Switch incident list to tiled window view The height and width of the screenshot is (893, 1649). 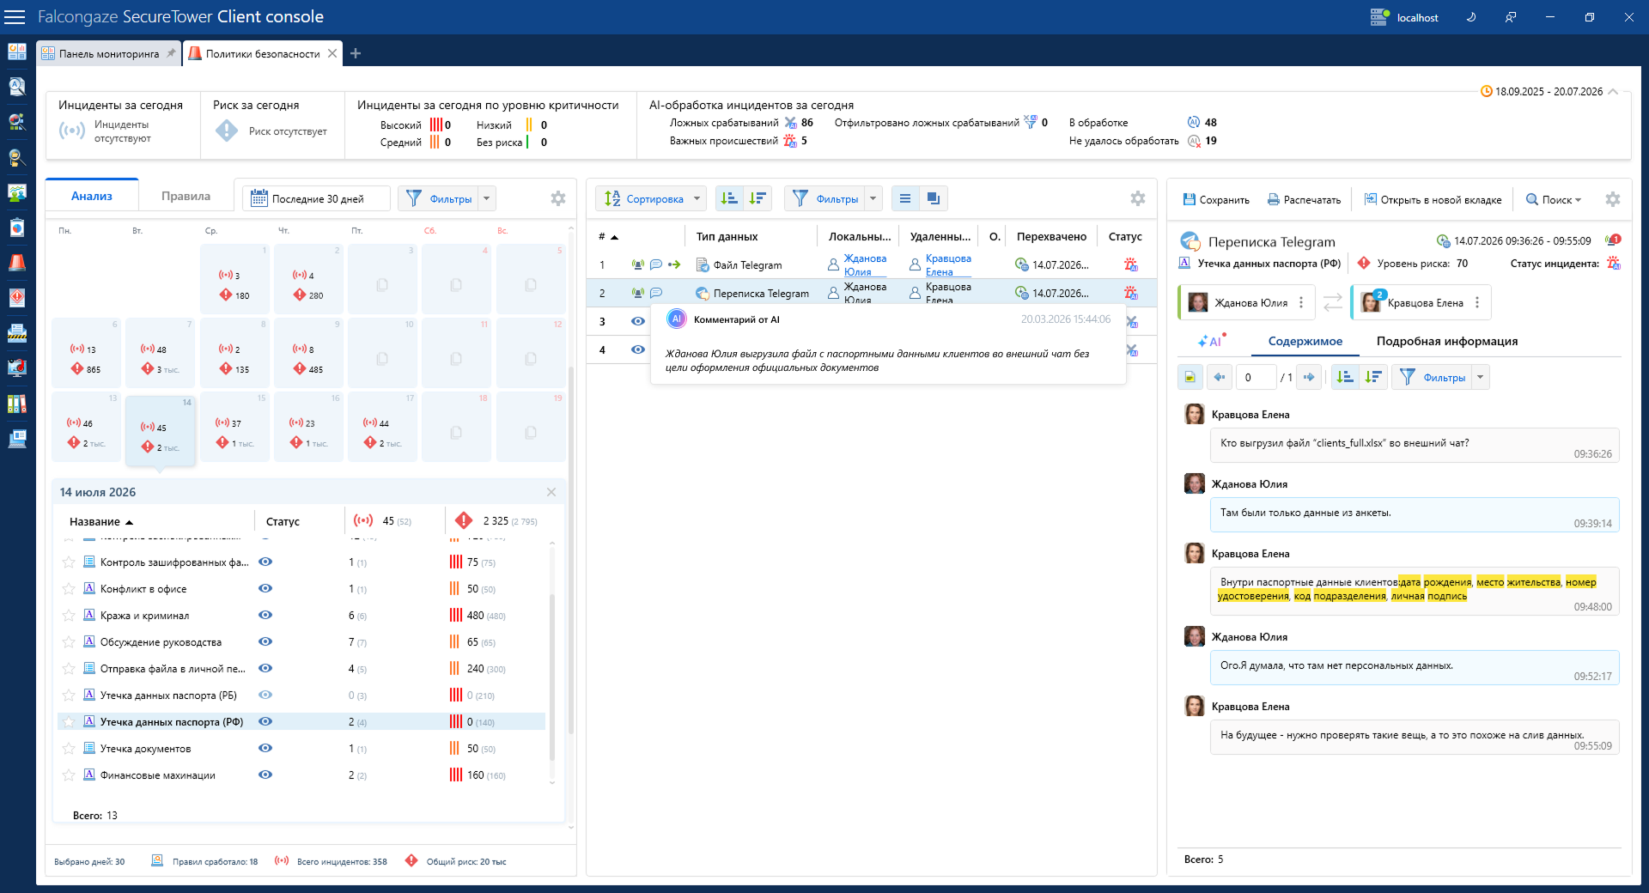(933, 198)
